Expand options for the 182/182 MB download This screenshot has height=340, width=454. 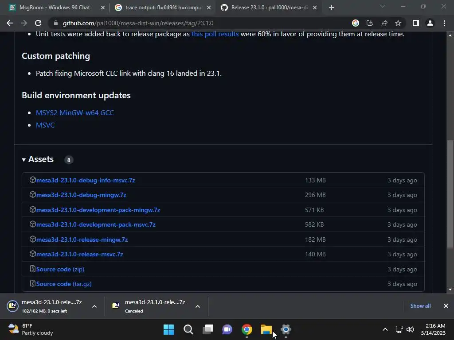click(x=94, y=306)
